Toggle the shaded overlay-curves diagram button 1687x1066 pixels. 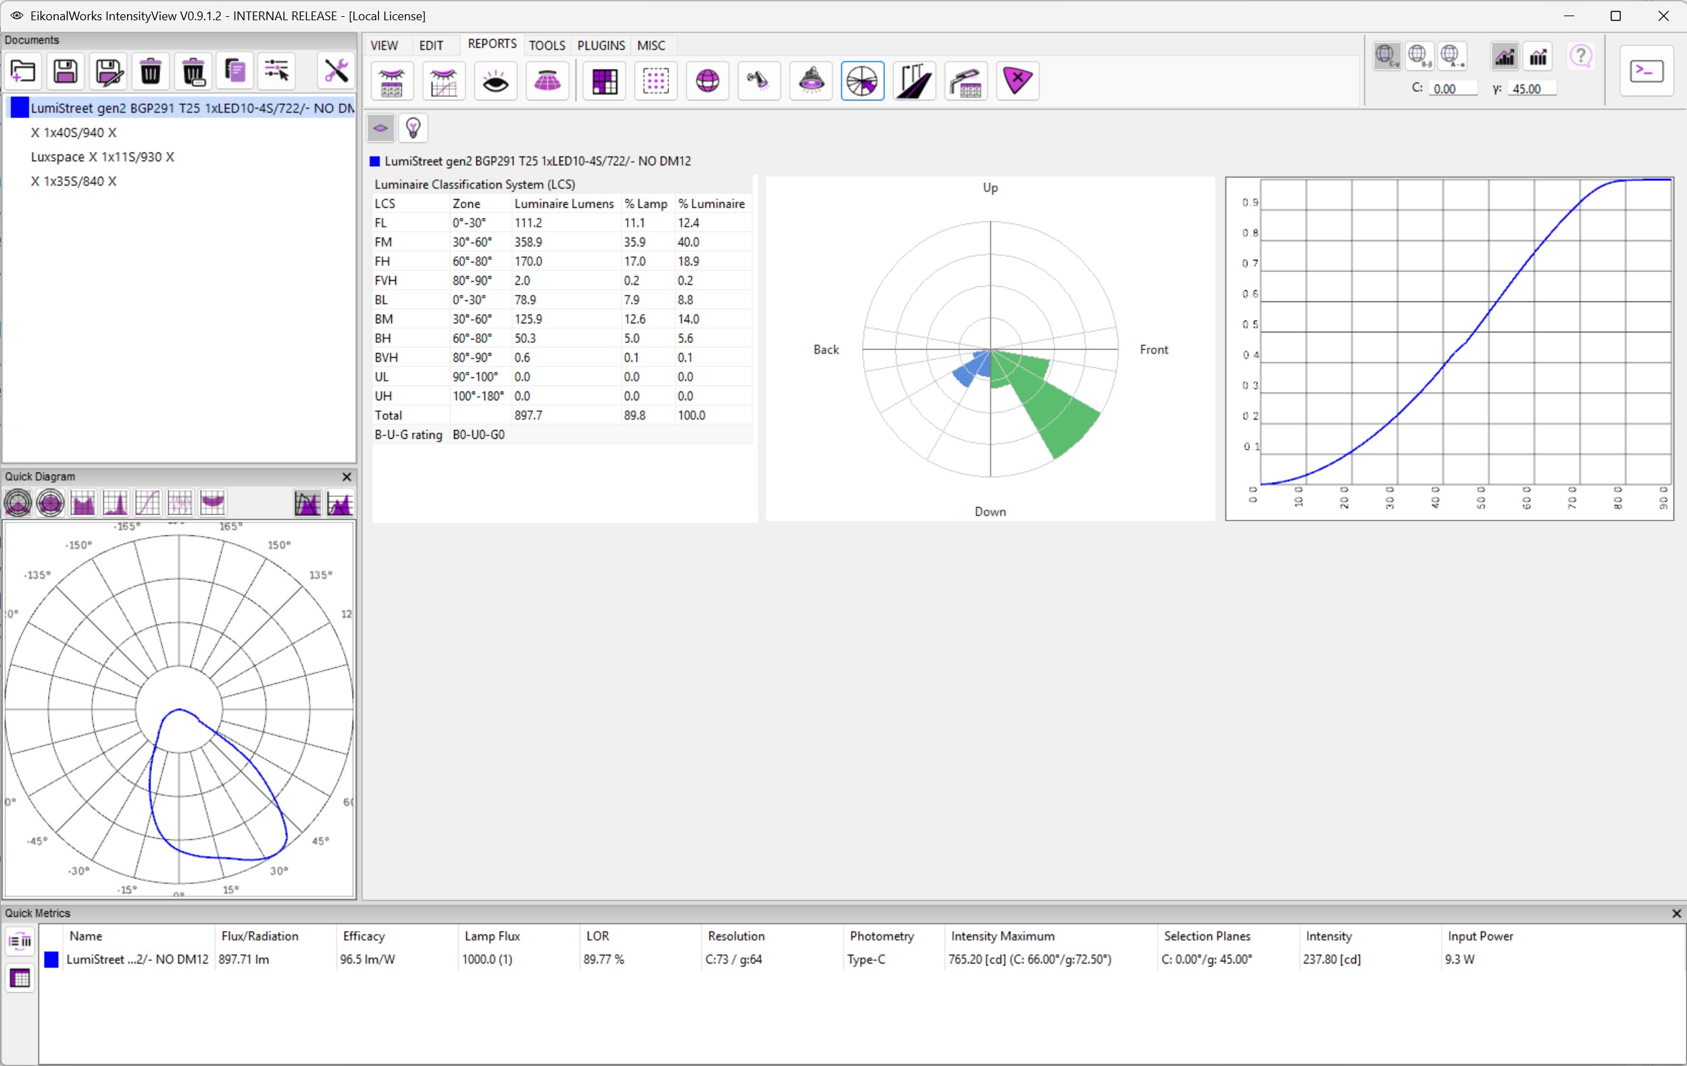pos(307,502)
